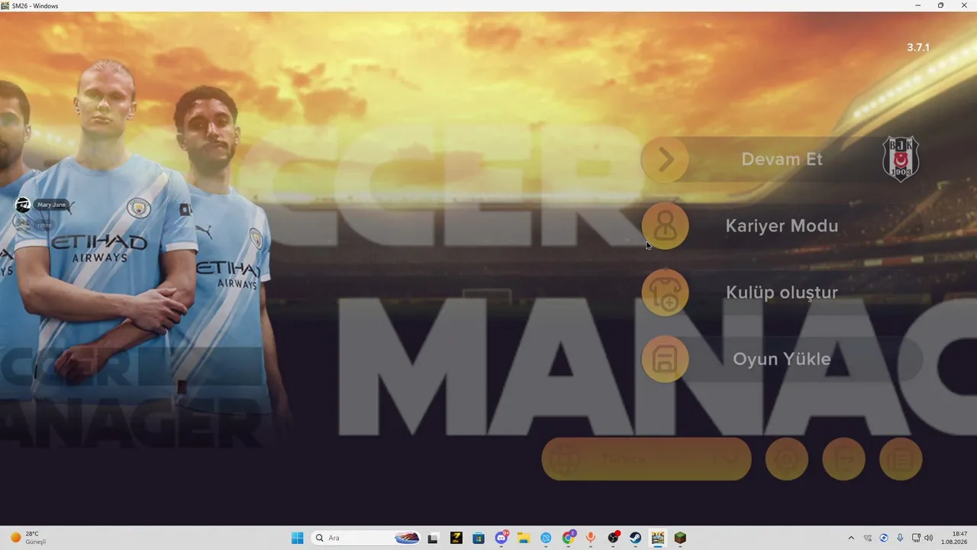
Task: Click the SM26 game icon in taskbar
Action: pos(658,538)
